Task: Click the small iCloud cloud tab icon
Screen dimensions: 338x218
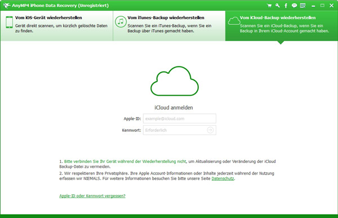Action: tap(234, 21)
